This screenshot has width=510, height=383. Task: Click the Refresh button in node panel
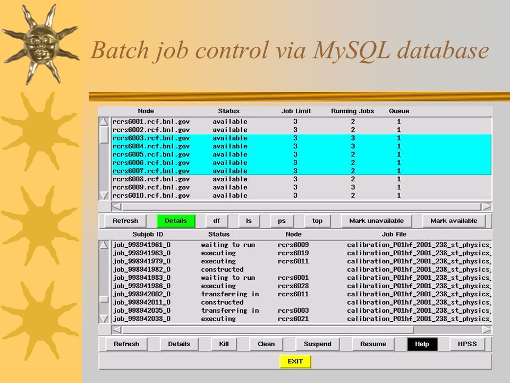[x=125, y=221]
